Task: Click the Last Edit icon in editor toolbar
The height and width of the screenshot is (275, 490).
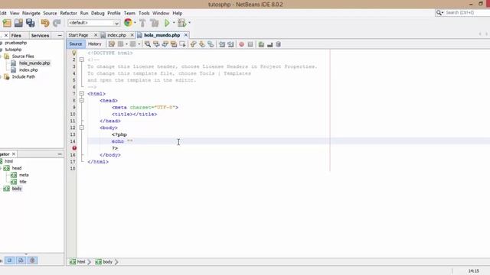Action: point(112,44)
